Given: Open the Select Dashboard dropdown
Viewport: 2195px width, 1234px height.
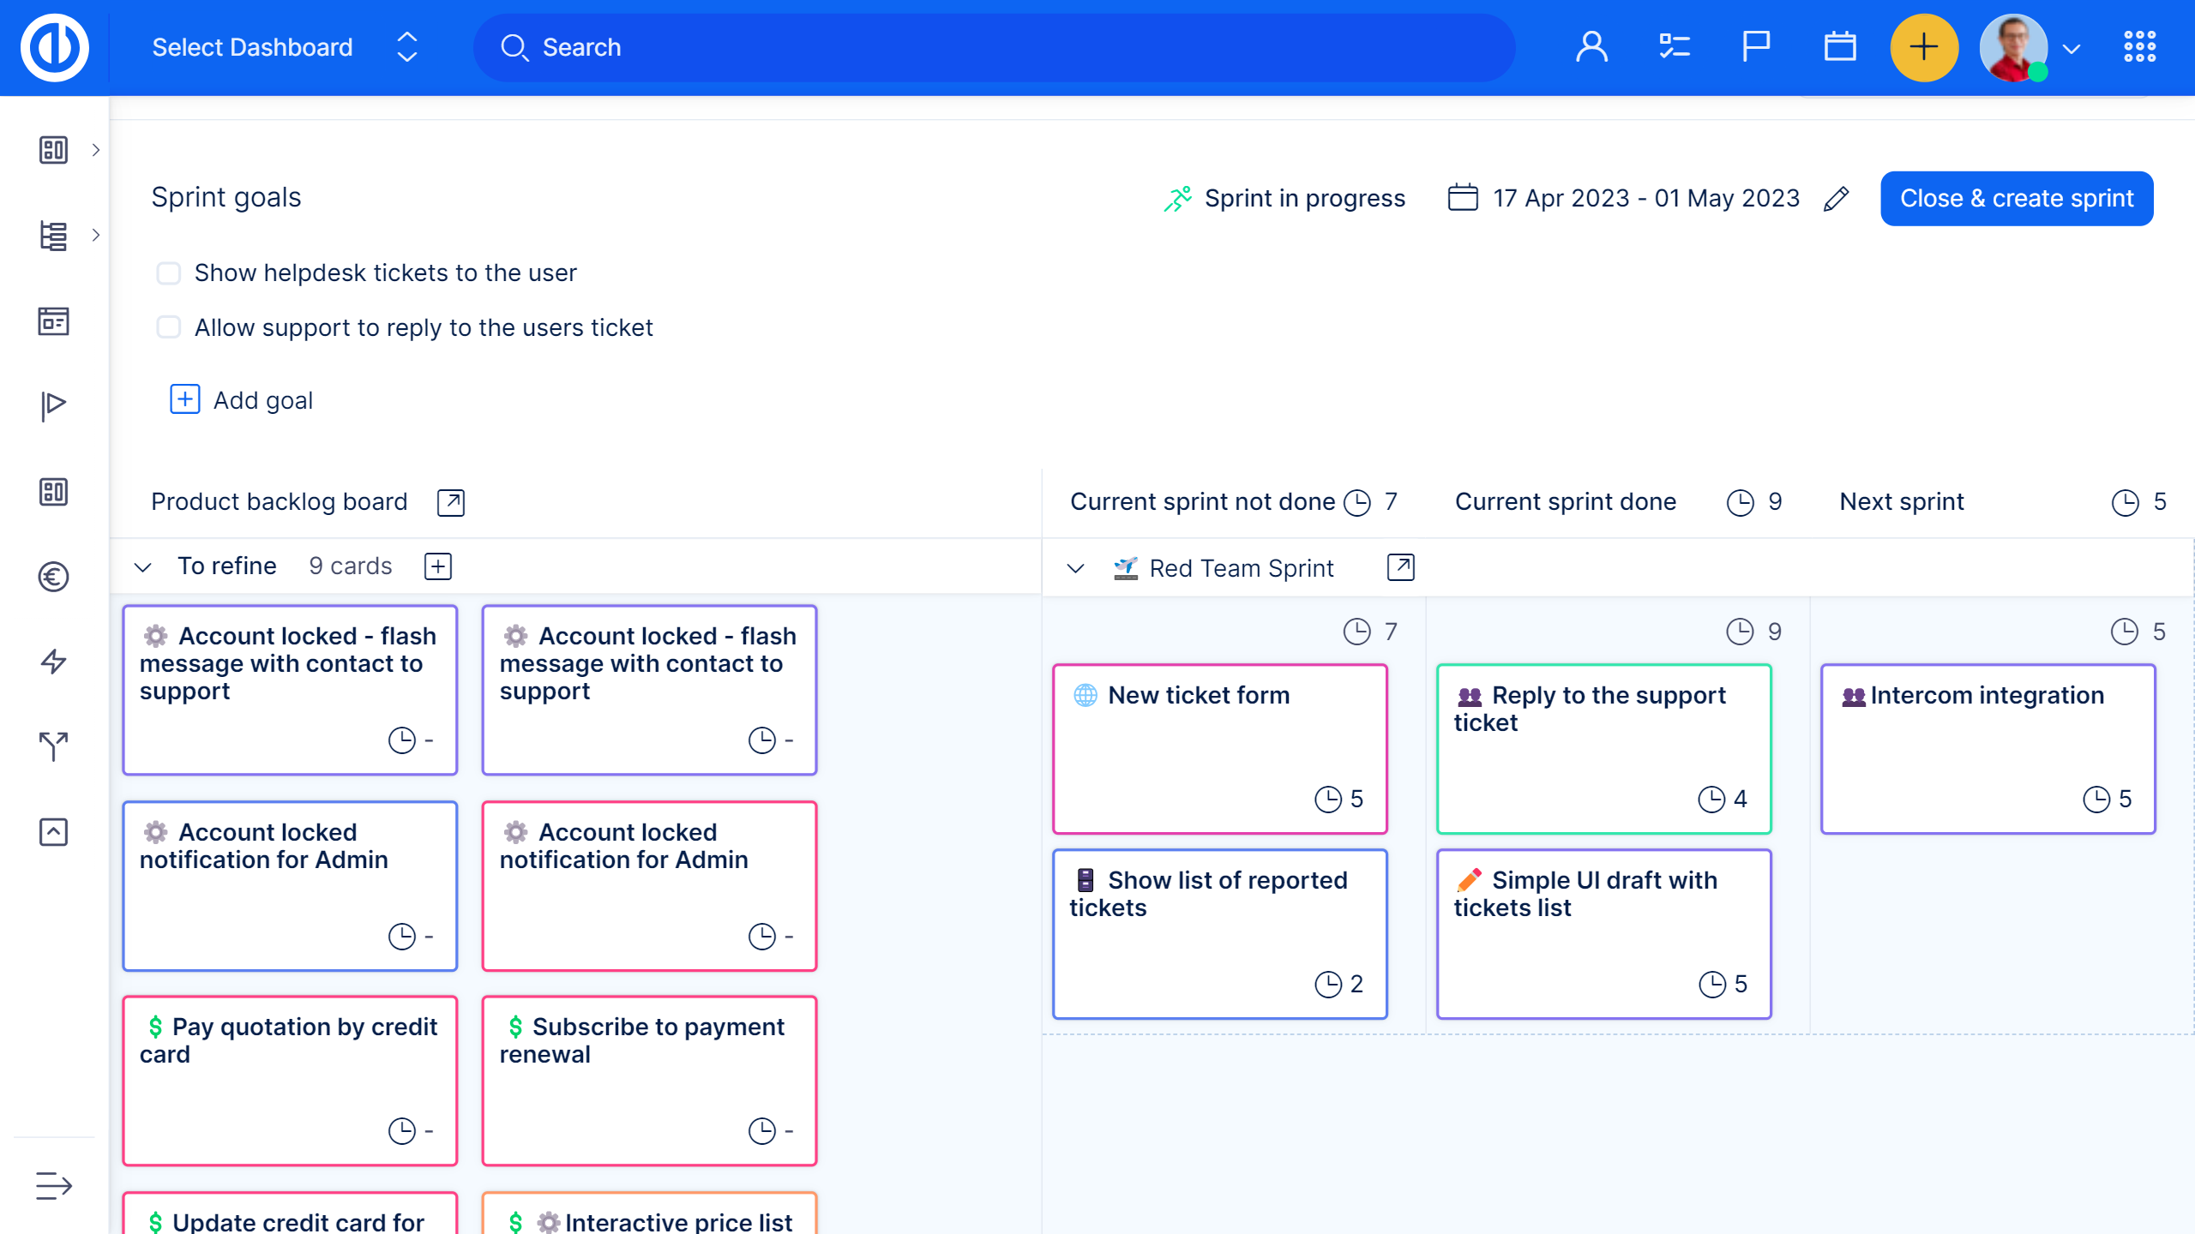Looking at the screenshot, I should click(x=407, y=47).
